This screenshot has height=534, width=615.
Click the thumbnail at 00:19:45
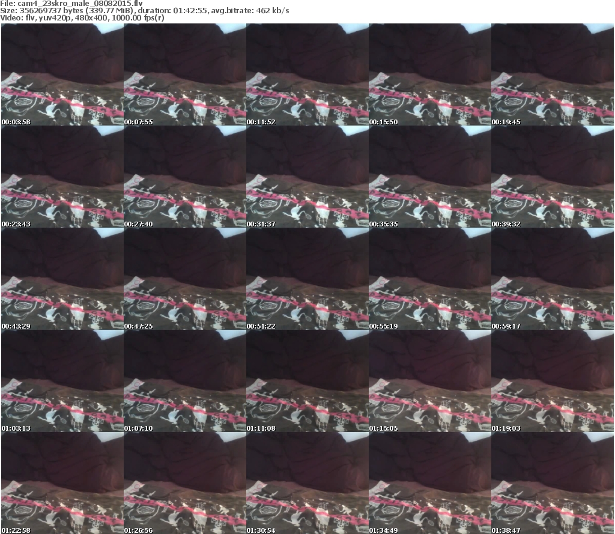tap(553, 74)
